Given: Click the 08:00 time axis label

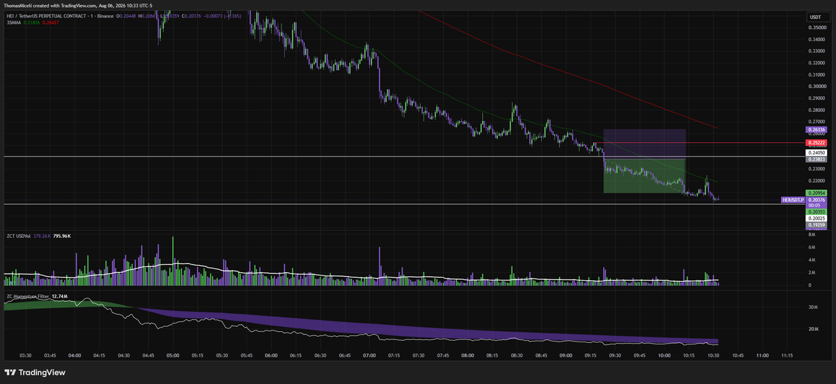Looking at the screenshot, I should click(x=467, y=355).
